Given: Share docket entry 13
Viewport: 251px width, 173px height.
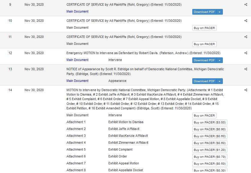Looking at the screenshot, I should pyautogui.click(x=246, y=69).
